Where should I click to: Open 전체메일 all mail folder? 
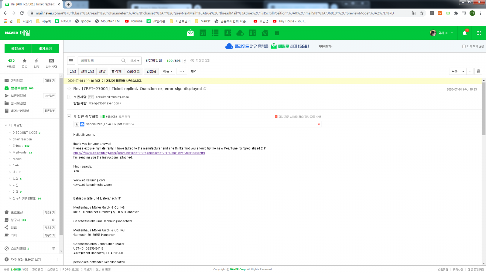pyautogui.click(x=17, y=80)
